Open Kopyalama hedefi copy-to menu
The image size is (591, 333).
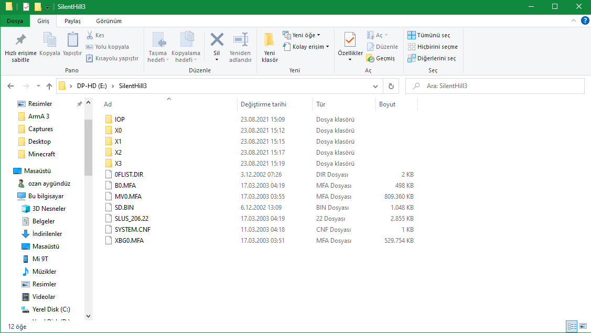[186, 48]
